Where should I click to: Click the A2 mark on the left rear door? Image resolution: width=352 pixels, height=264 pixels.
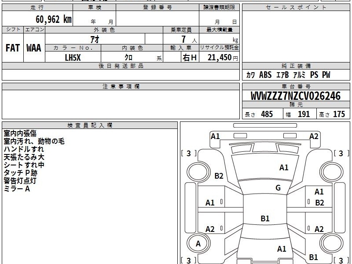point(210,229)
